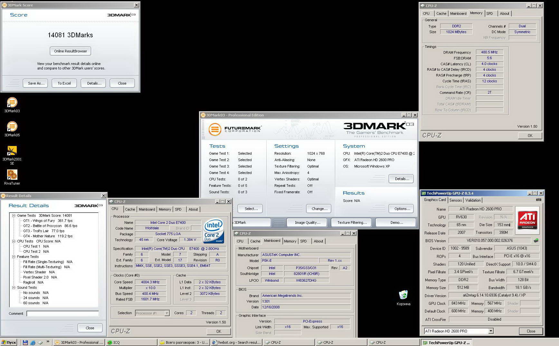Screen dimensions: 559x346
Task: Click the Comment input field
Action: 62,314
